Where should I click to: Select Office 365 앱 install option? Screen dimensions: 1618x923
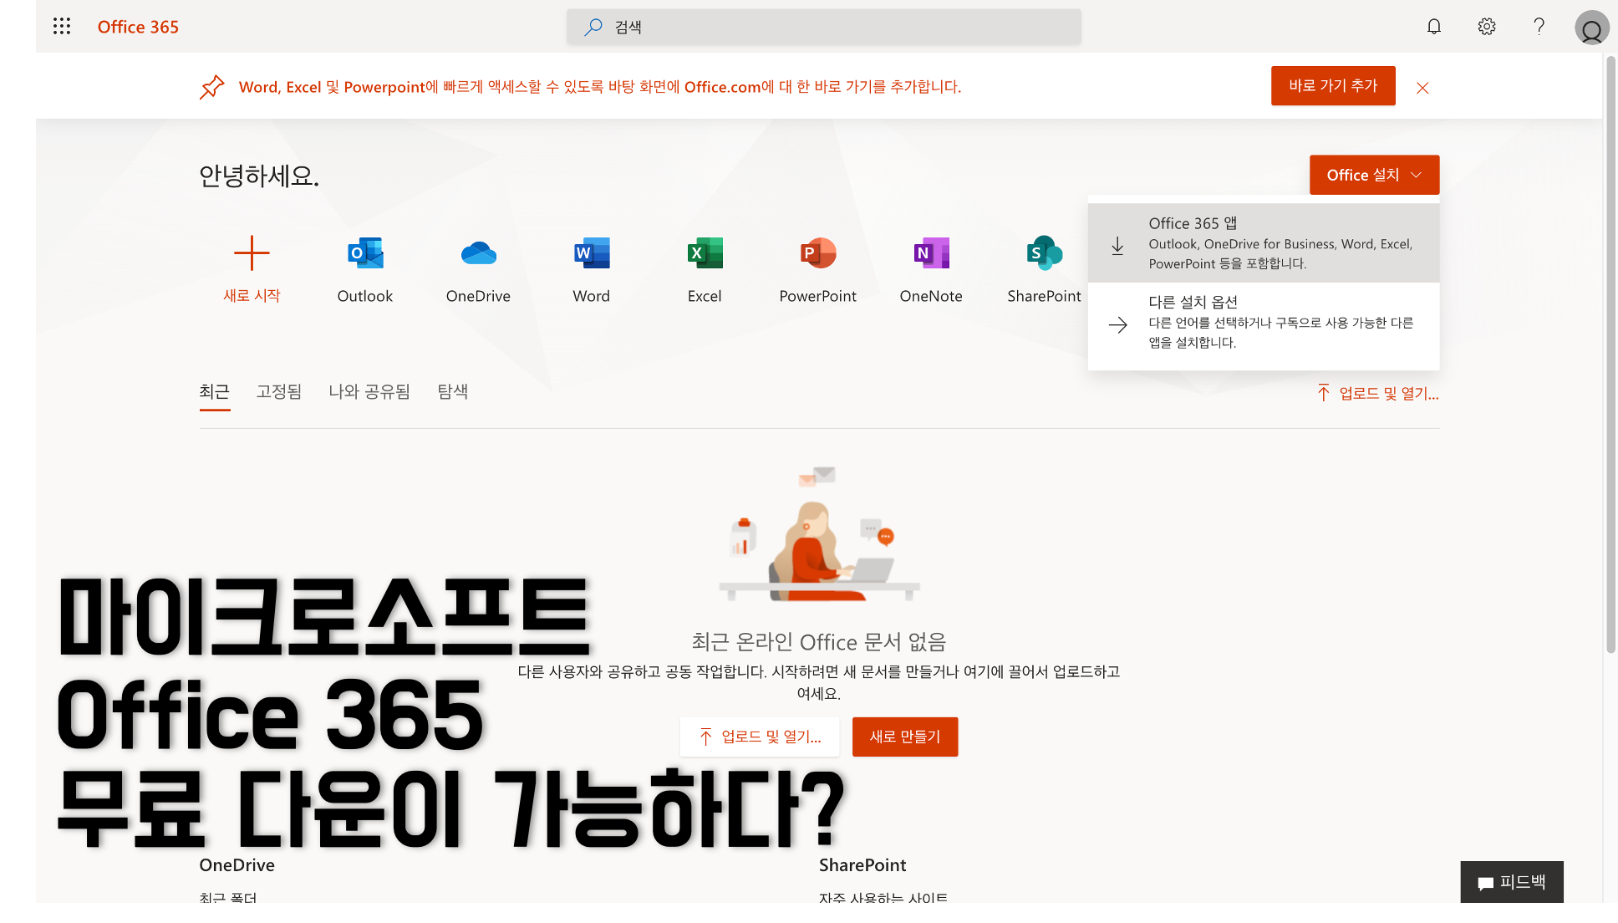tap(1264, 243)
